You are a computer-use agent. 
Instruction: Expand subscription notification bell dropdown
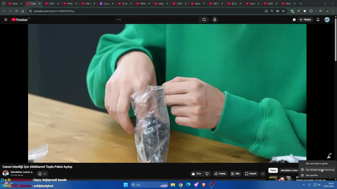(x=42, y=174)
